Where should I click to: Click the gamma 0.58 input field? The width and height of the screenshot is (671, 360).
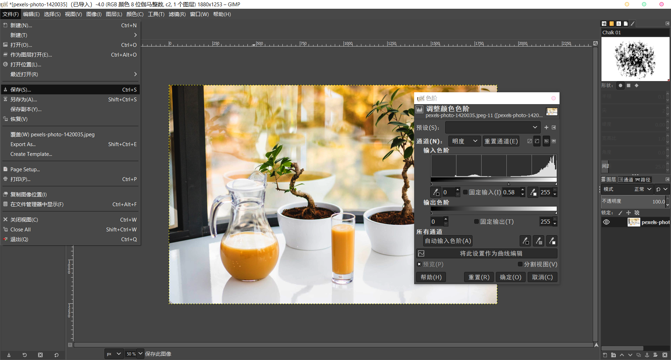[511, 192]
